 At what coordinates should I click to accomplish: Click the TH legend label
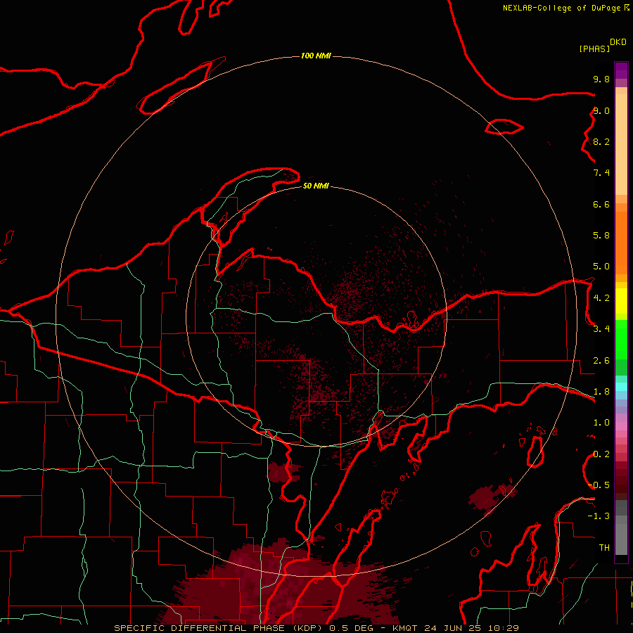[x=604, y=547]
